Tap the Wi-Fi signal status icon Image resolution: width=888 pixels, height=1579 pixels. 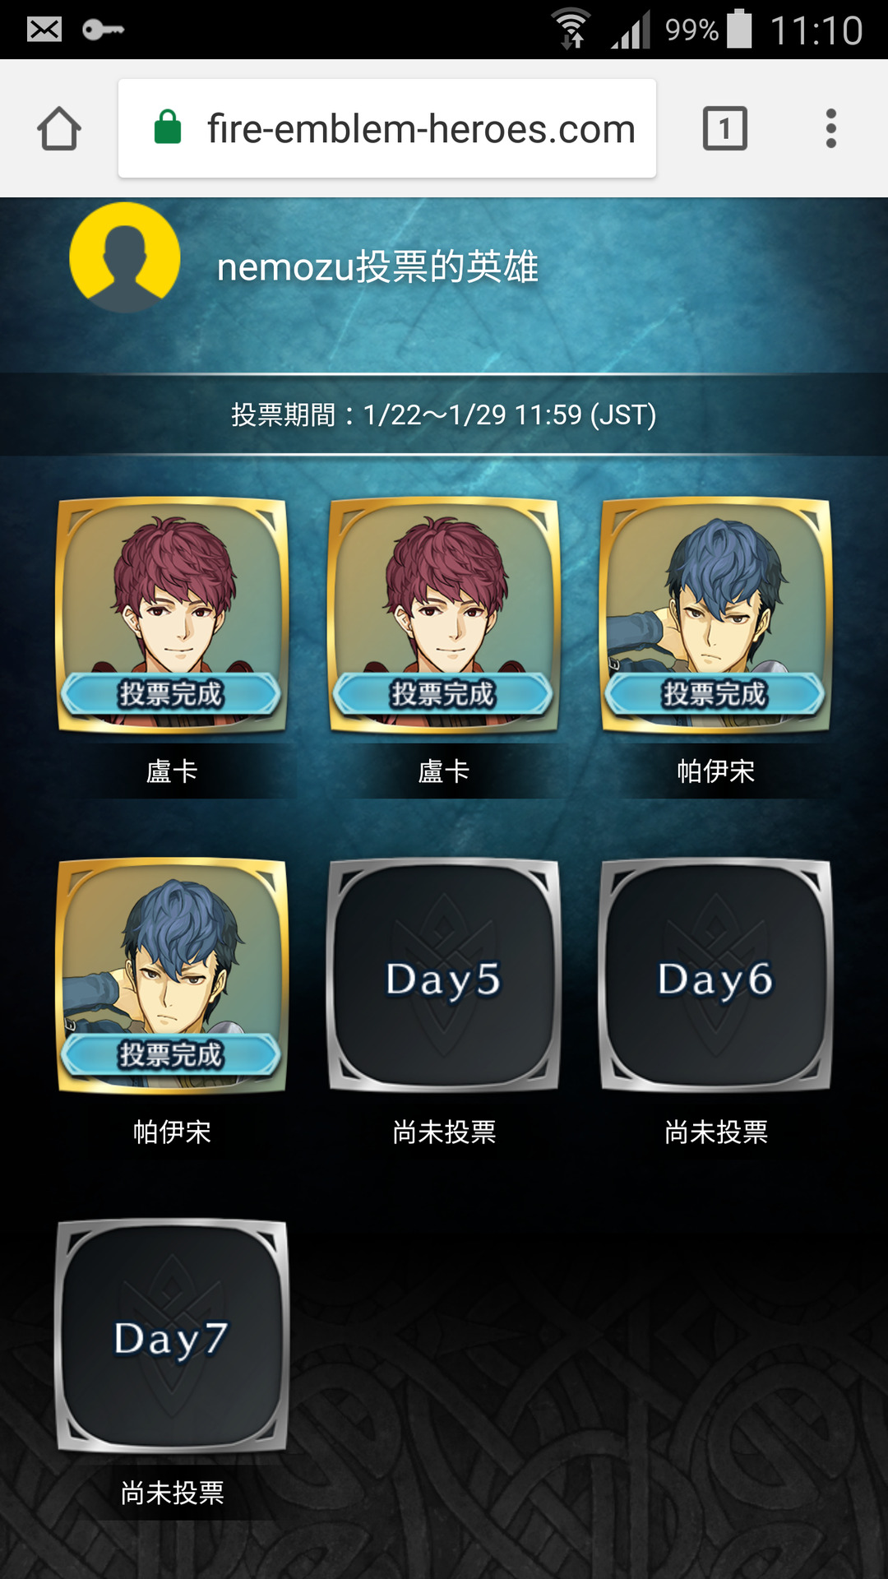[571, 29]
